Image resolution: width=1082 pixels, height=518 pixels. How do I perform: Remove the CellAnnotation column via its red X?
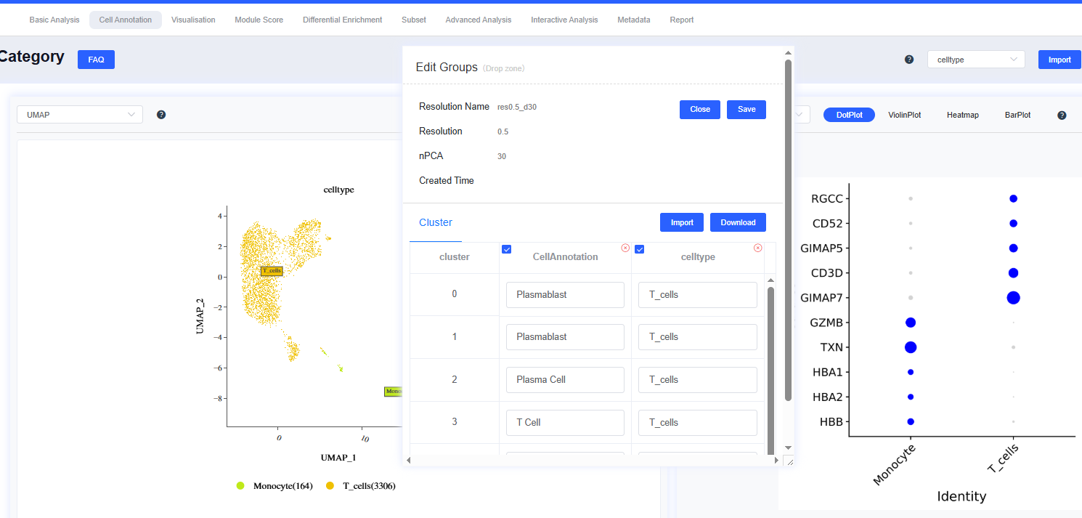pyautogui.click(x=625, y=248)
